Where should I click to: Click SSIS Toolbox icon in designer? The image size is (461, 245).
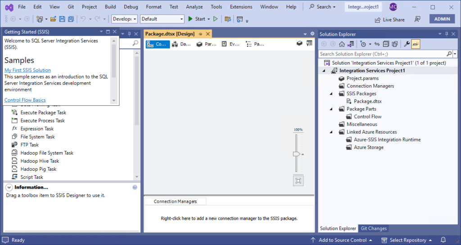[x=299, y=44]
